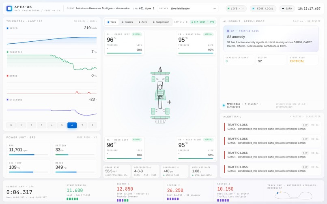The height and width of the screenshot is (204, 327).
Task: Click the Downforce +40 card
Action: pos(175,171)
